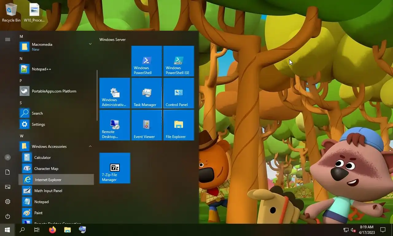Screen dimensions: 393x236
Task: Select W10_Proce... file on desktop
Action: [x=34, y=13]
